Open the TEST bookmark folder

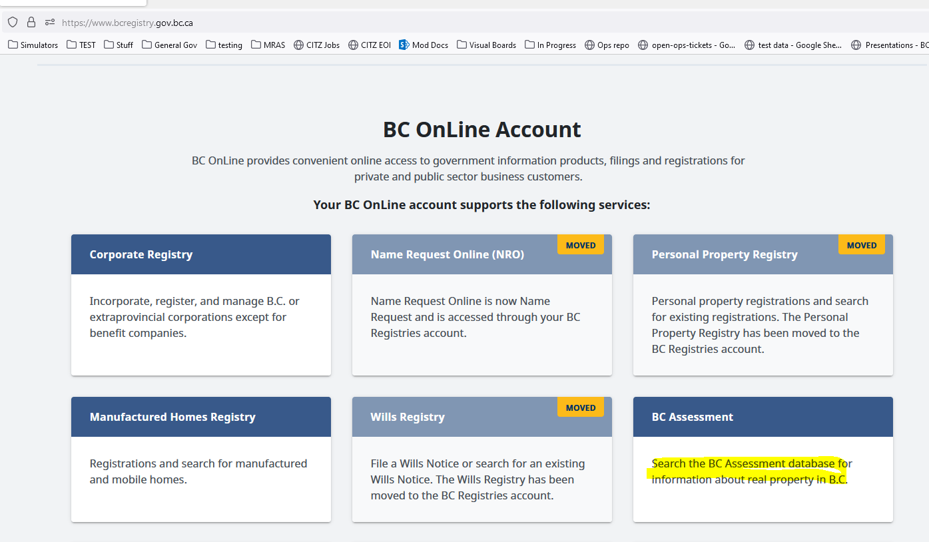click(x=81, y=45)
